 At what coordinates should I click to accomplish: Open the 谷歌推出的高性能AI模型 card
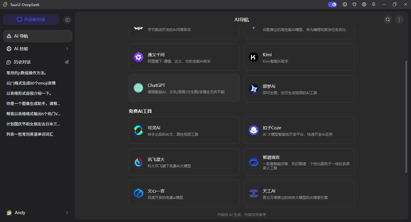click(x=299, y=32)
